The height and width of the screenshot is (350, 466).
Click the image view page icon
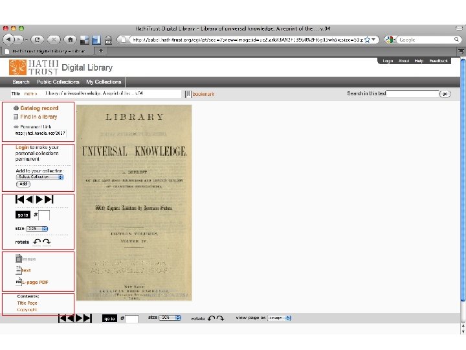19,259
